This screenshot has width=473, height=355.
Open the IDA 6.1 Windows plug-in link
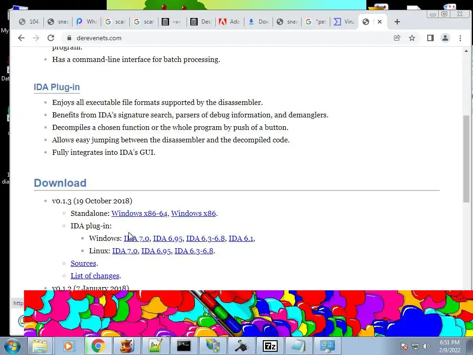pos(241,239)
